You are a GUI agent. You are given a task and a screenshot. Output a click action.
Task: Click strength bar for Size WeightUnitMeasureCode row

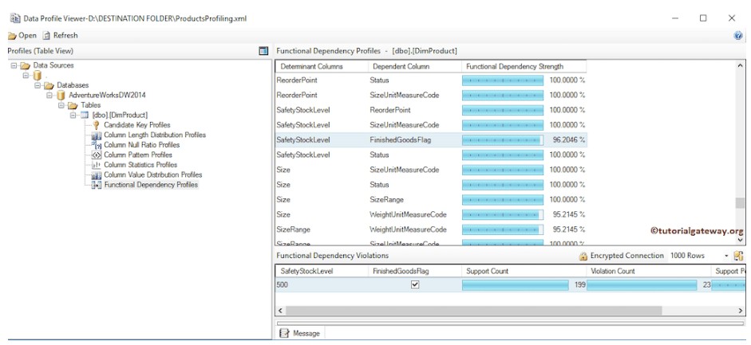coord(503,214)
